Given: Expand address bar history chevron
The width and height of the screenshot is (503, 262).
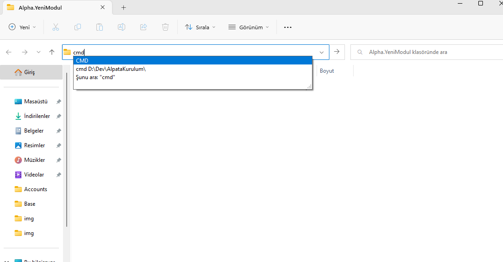Looking at the screenshot, I should coord(322,52).
